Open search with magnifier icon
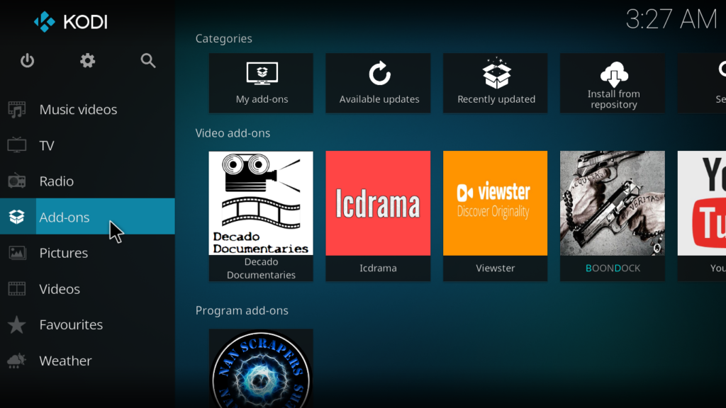 pyautogui.click(x=148, y=61)
